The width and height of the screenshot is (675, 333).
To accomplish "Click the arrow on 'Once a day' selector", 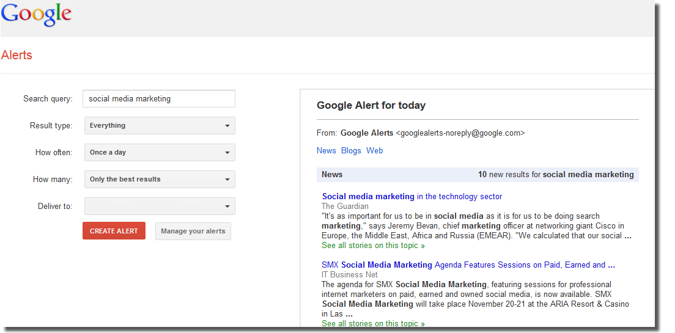I will 227,153.
